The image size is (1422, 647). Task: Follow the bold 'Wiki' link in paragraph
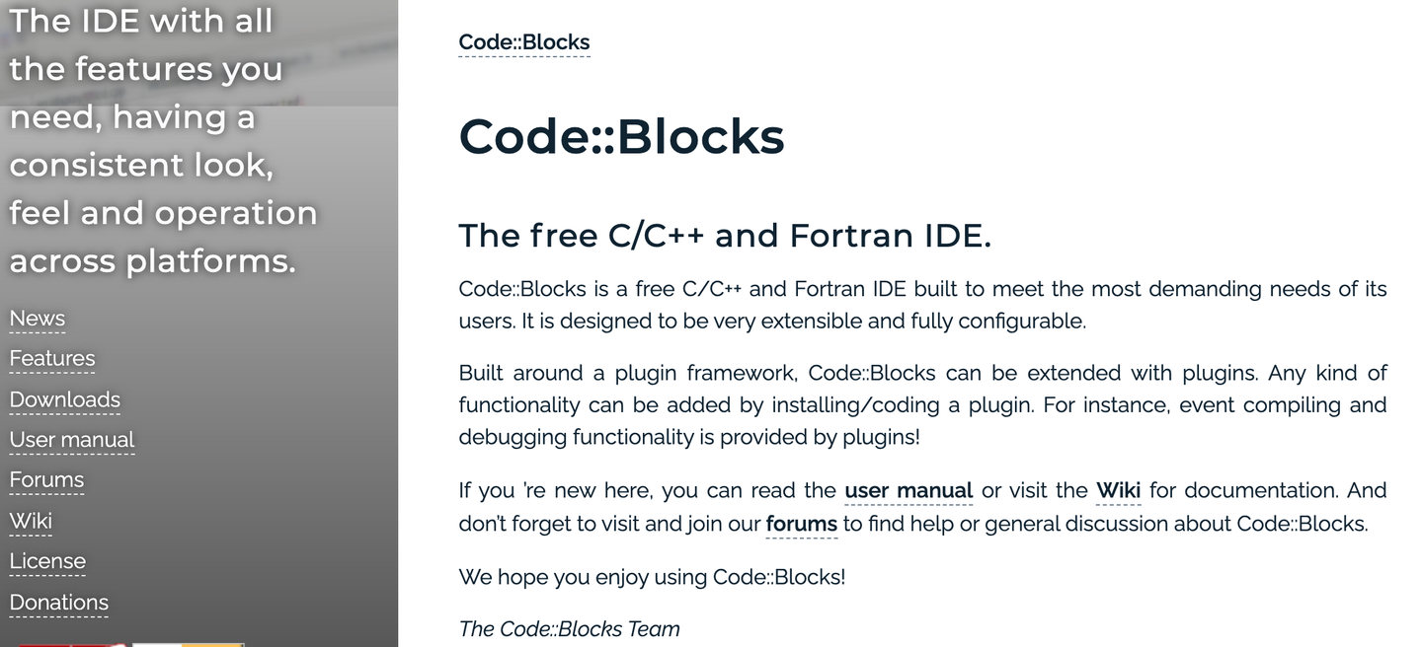click(x=1118, y=491)
